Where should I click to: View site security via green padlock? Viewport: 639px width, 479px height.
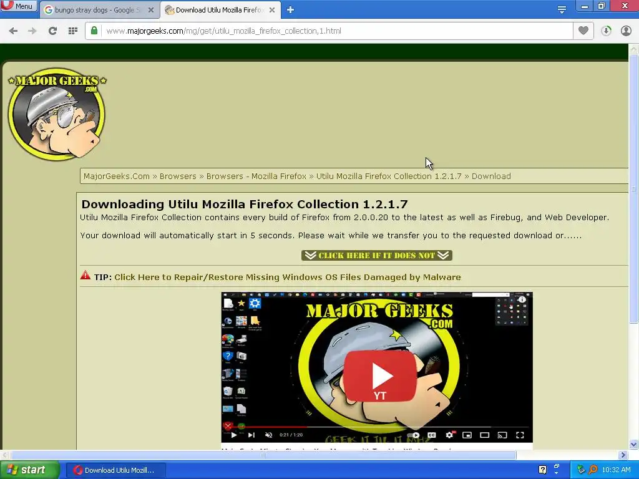(94, 31)
